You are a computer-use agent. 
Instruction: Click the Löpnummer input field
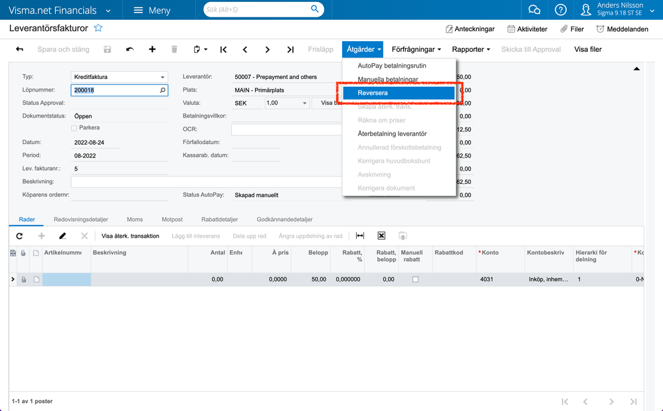[x=115, y=90]
